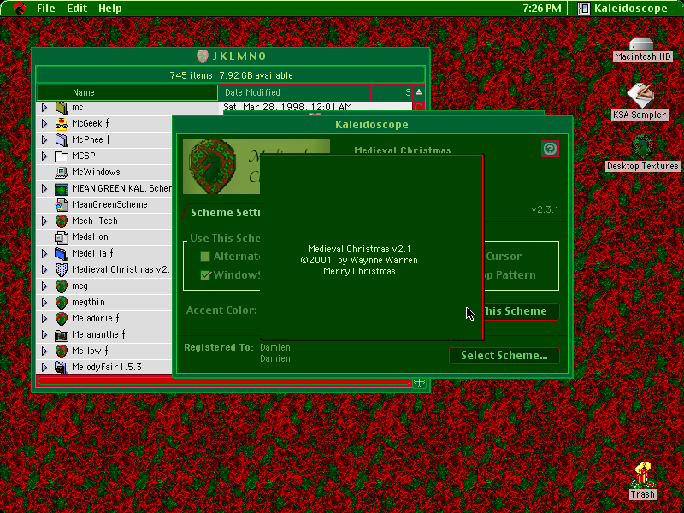Expand the meg disclosure triangle

point(44,286)
